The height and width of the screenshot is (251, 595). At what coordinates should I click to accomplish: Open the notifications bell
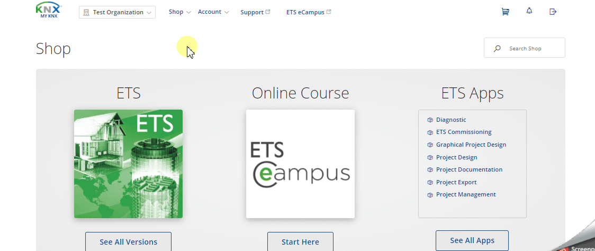(529, 11)
